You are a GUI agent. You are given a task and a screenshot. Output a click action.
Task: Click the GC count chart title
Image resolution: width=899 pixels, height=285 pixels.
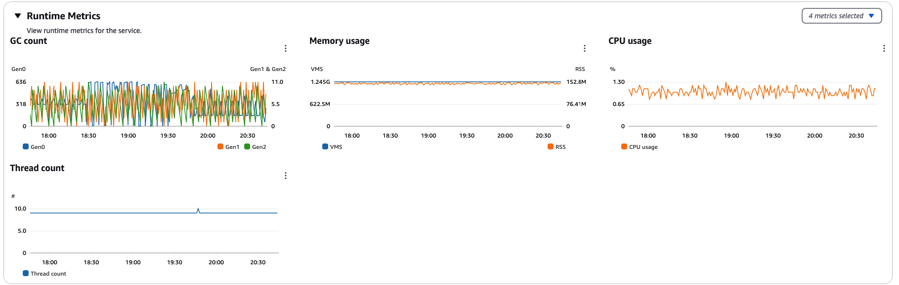28,41
